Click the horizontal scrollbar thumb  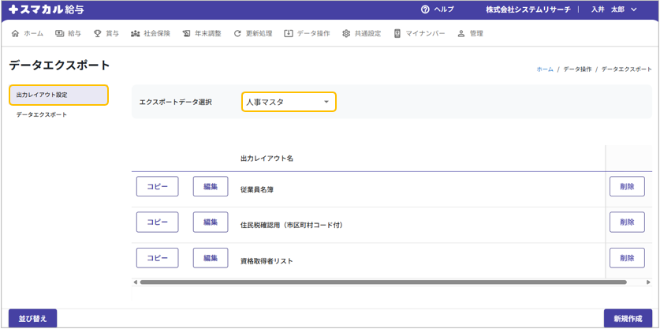pos(383,282)
